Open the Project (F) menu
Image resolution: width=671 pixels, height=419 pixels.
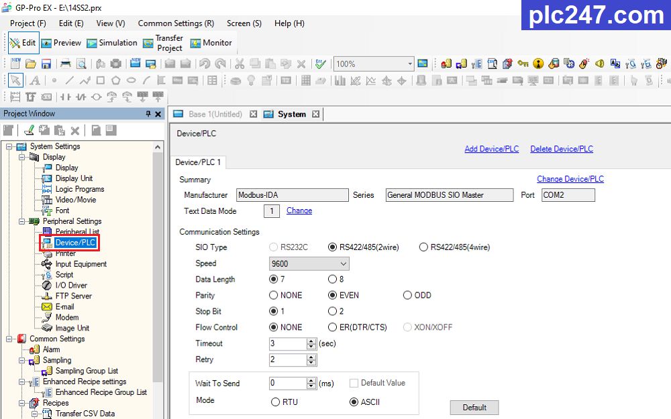point(28,23)
